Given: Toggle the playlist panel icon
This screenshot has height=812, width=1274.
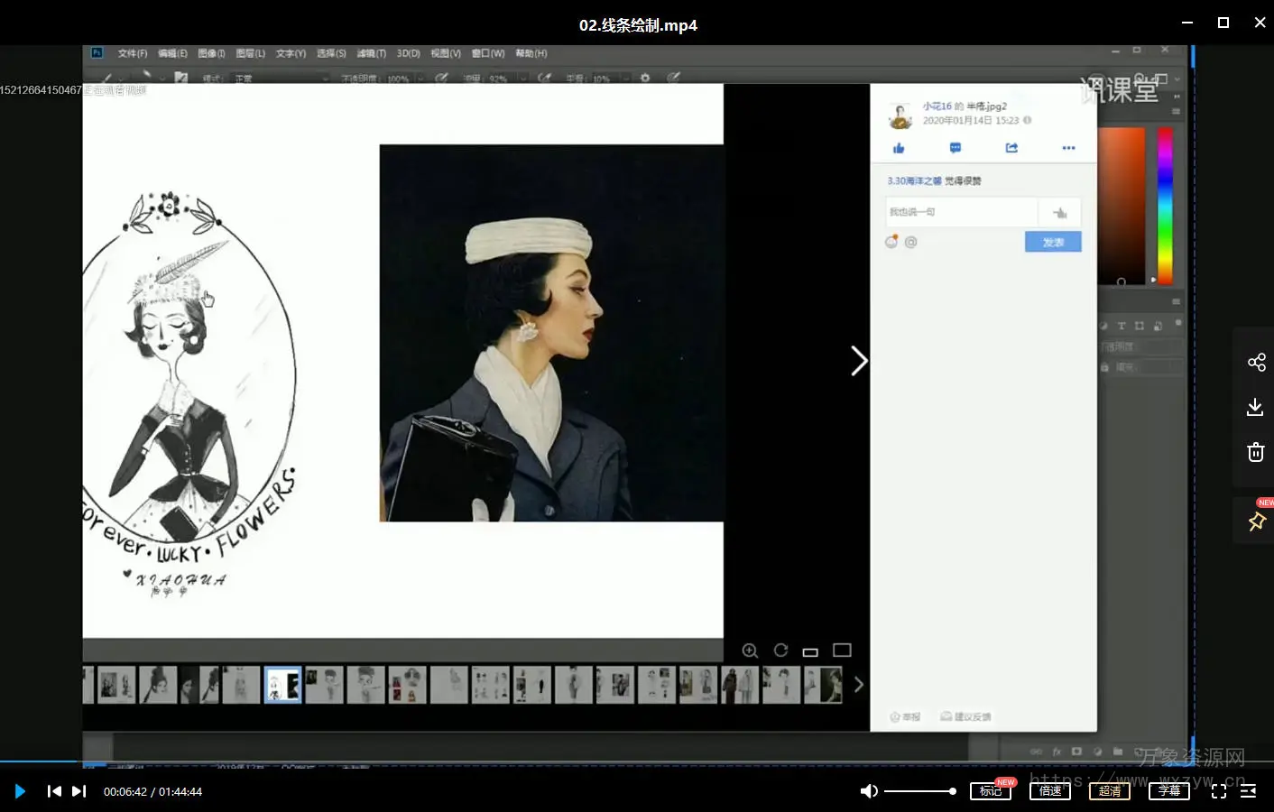Looking at the screenshot, I should pos(1248,791).
